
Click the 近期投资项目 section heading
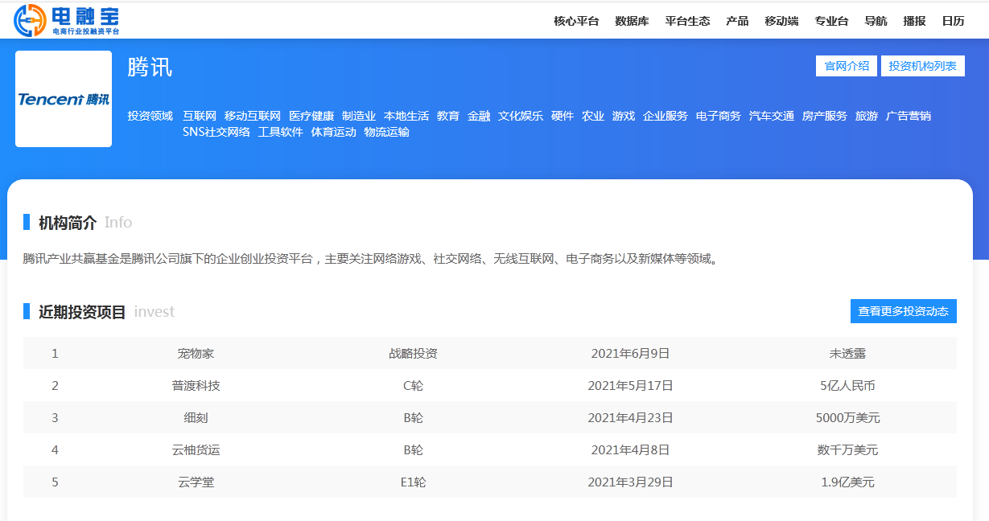pyautogui.click(x=82, y=312)
